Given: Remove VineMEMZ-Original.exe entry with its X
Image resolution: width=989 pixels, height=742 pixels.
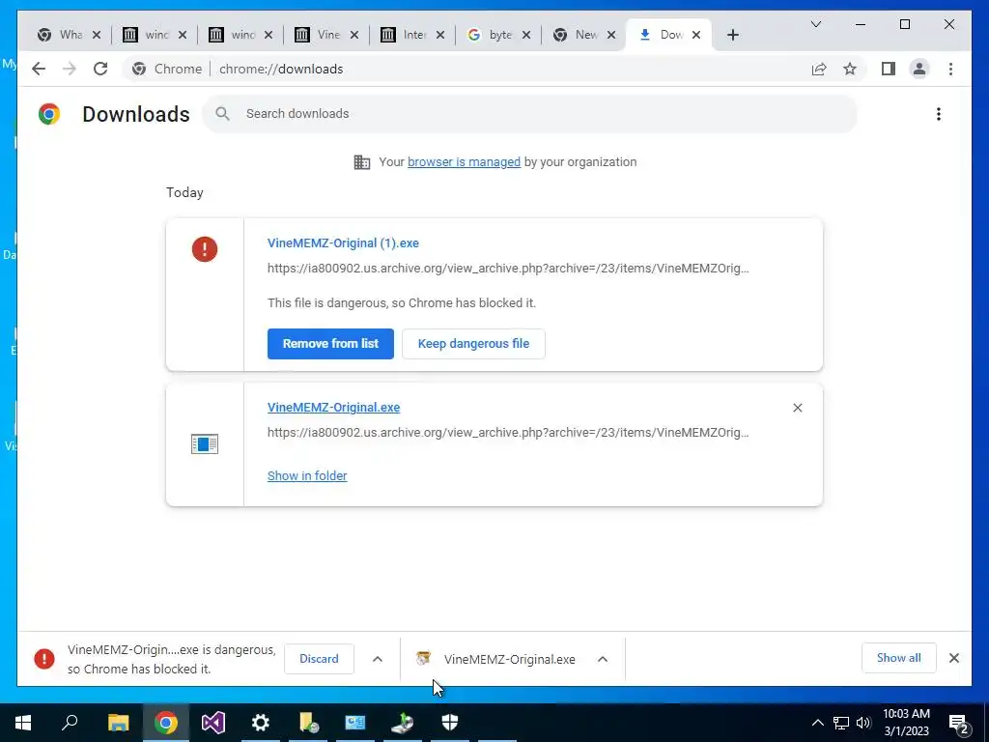Looking at the screenshot, I should 797,408.
